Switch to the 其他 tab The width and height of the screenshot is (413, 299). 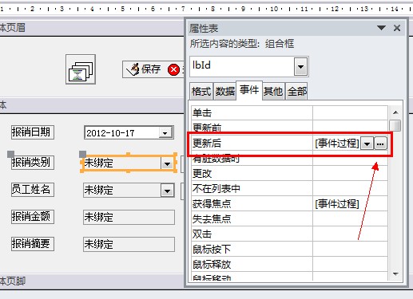coord(273,92)
